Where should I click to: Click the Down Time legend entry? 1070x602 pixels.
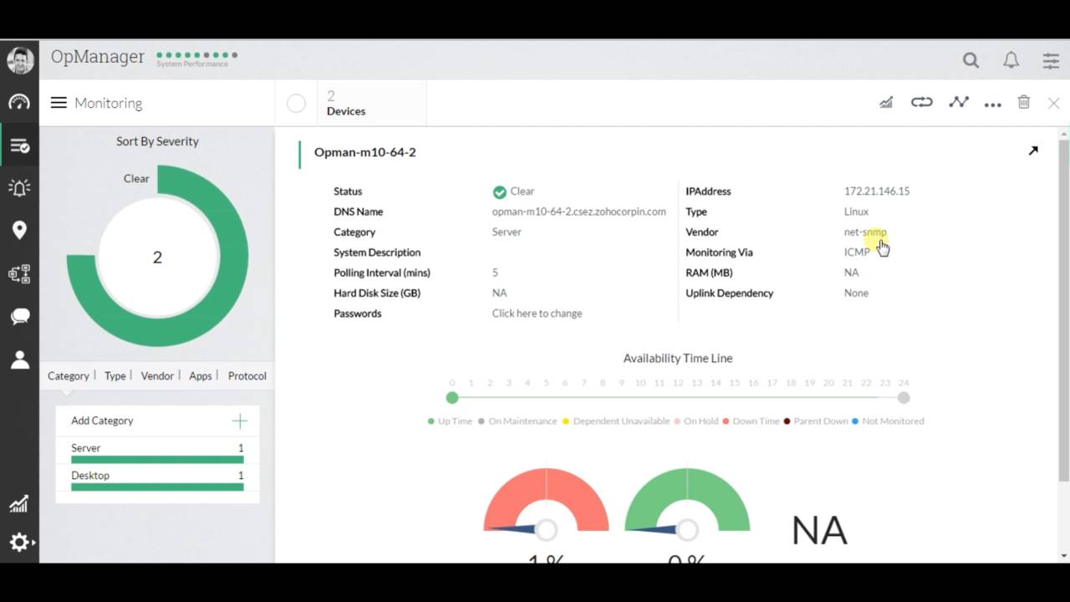751,421
